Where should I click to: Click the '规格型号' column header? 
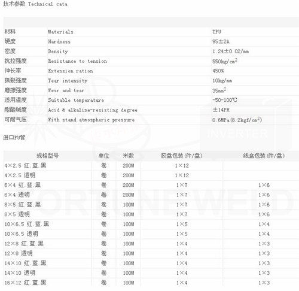click(x=47, y=156)
